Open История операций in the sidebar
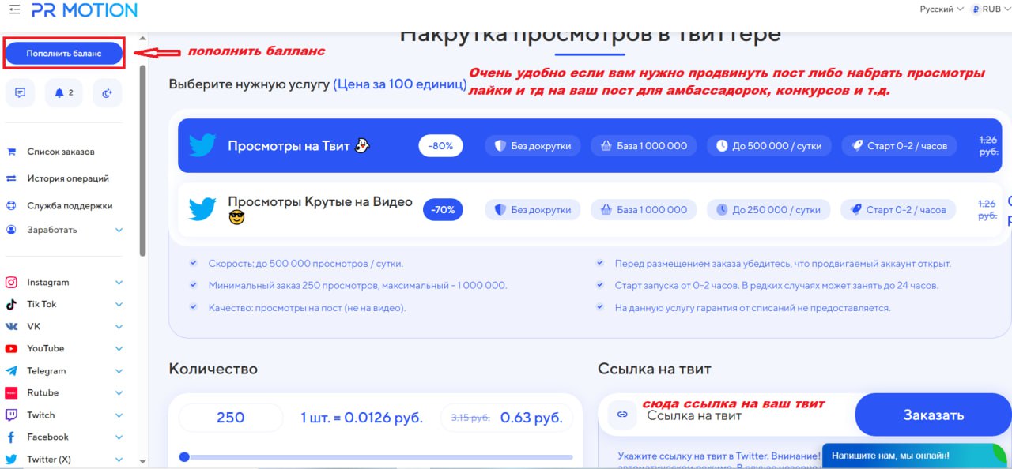 (68, 178)
